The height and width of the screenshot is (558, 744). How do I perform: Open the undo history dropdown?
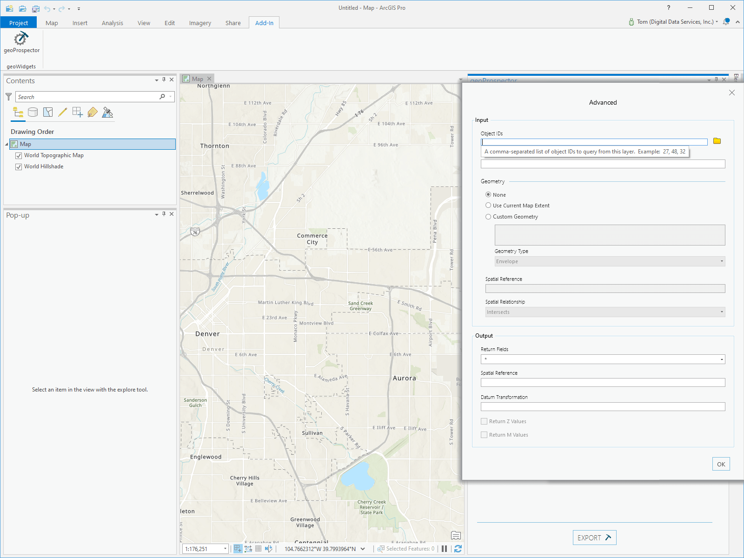(54, 9)
